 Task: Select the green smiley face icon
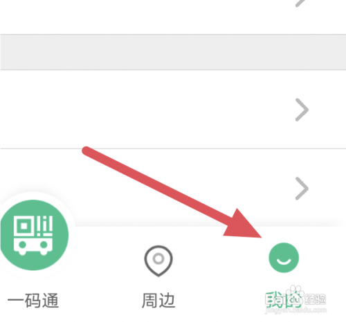pos(284,258)
